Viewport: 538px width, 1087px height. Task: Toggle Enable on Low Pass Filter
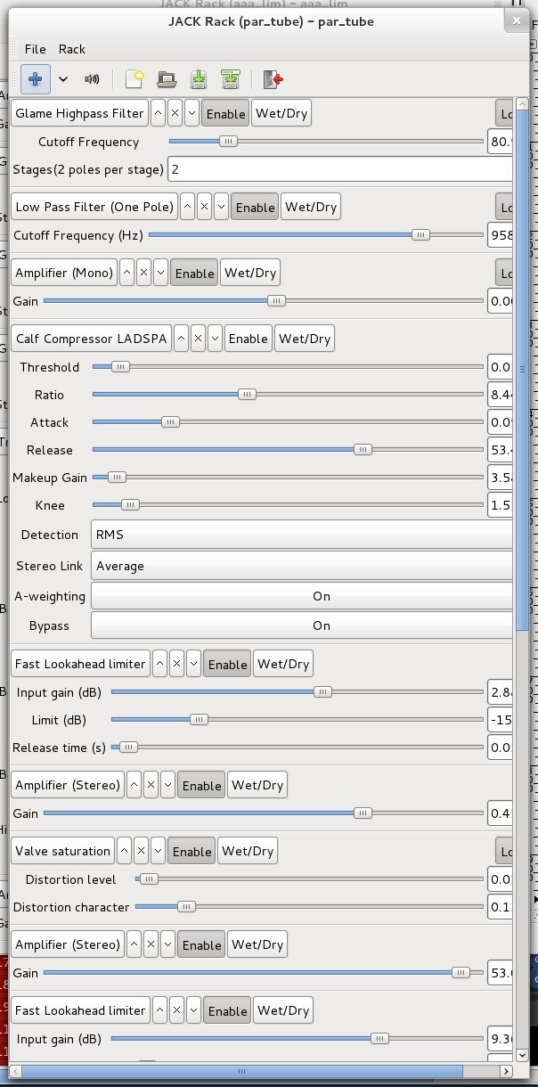tap(255, 207)
